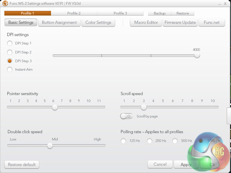Click the Double click speed slider handle

click(x=50, y=146)
